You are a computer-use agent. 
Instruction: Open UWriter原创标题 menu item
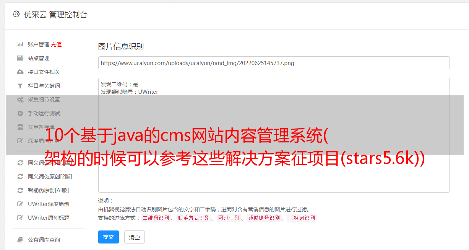[49, 218]
